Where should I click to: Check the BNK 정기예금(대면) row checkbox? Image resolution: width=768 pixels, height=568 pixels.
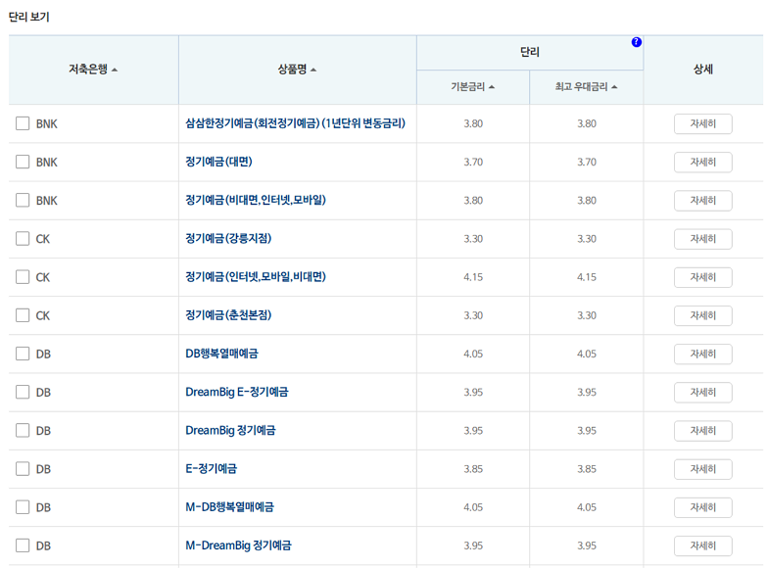23,162
